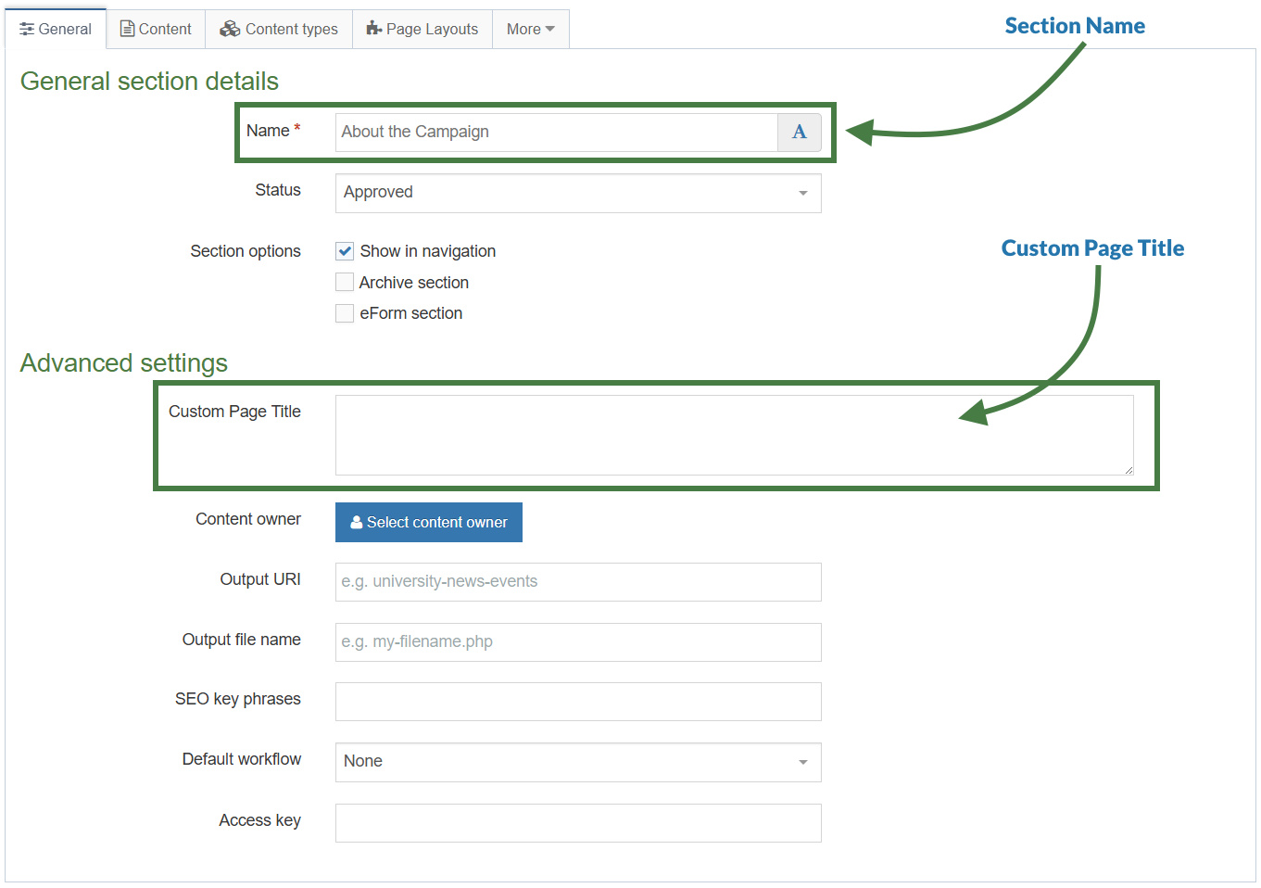This screenshot has height=888, width=1261.
Task: Uncheck Show in navigation
Action: click(x=345, y=251)
